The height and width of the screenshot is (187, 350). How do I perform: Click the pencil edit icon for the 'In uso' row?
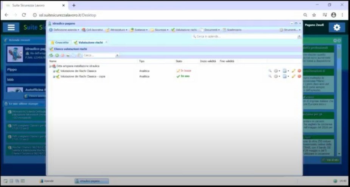click(293, 76)
